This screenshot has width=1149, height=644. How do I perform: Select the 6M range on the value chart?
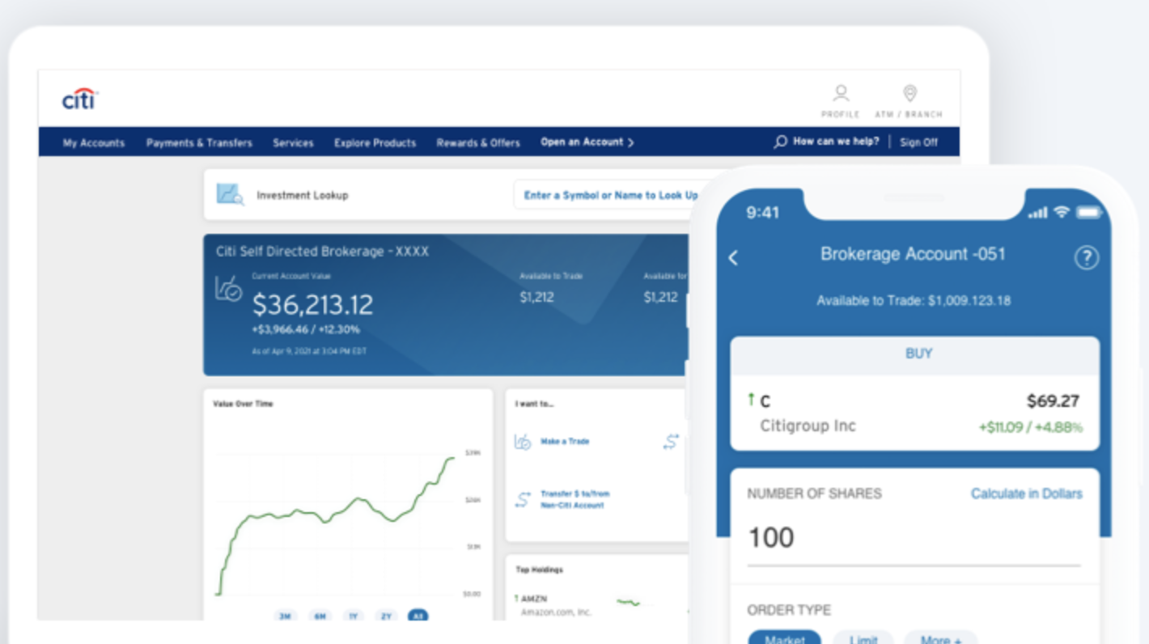(x=320, y=616)
